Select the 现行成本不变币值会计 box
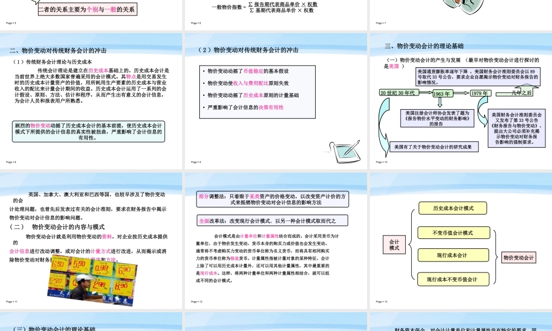 453,280
